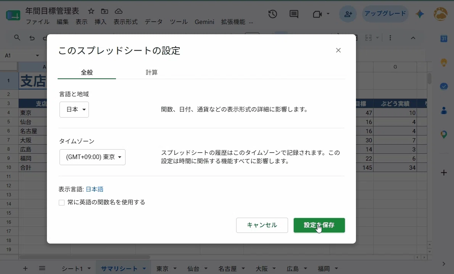This screenshot has width=454, height=274.
Task: Enable 常に英語の関数名を使用する checkbox
Action: click(x=62, y=203)
